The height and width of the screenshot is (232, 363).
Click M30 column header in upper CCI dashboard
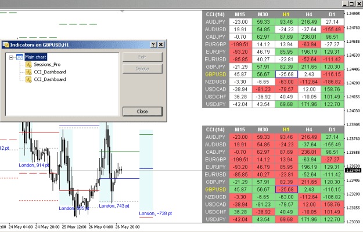click(263, 14)
